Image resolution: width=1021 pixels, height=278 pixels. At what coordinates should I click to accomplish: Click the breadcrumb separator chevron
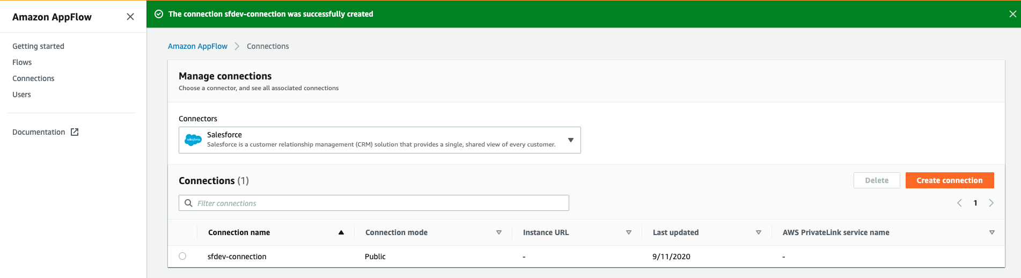237,46
